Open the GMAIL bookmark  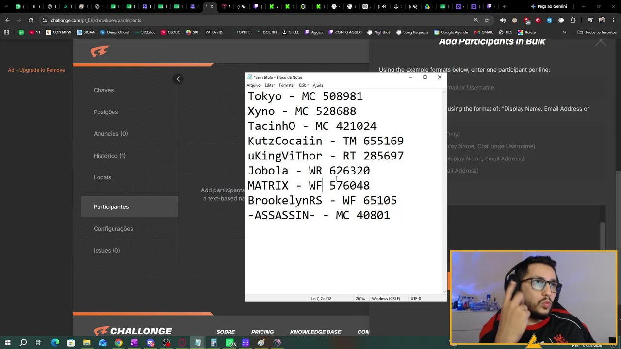tap(484, 32)
